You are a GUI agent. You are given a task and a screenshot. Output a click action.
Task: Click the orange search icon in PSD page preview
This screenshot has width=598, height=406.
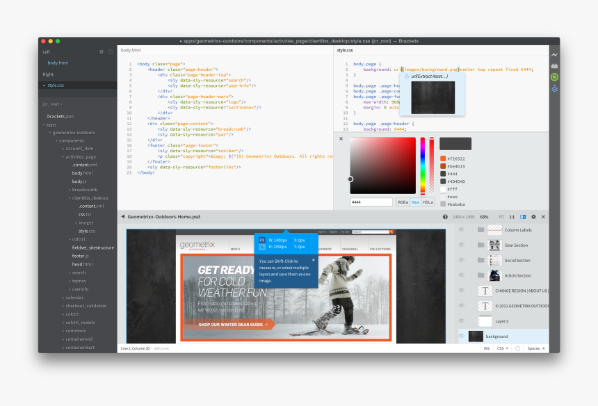pos(391,232)
